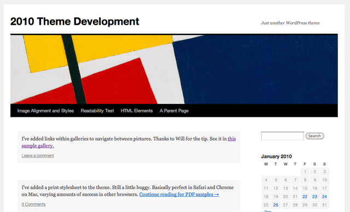Click the January 2010 calendar caption
350x212 pixels.
[276, 156]
